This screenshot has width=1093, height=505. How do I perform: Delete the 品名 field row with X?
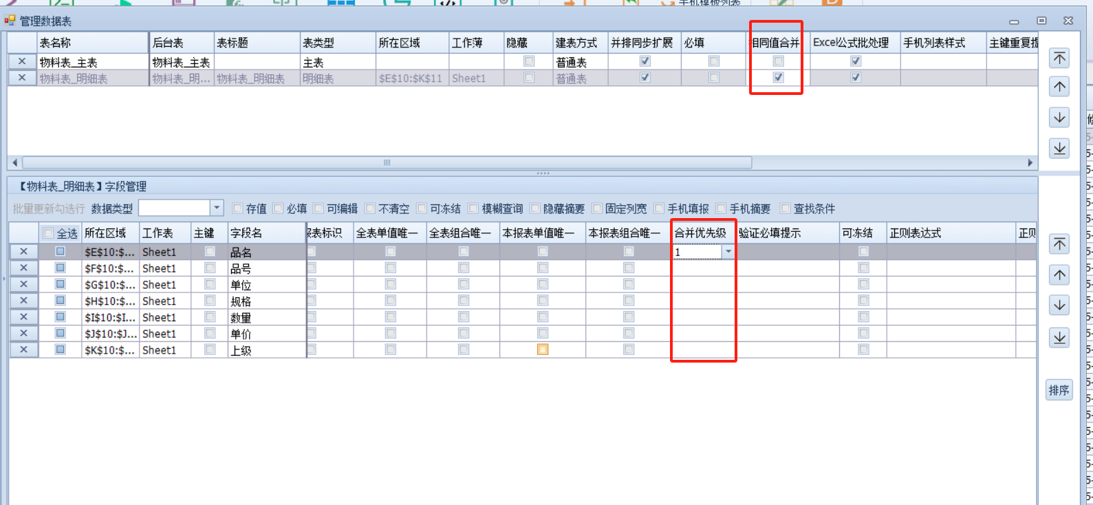pyautogui.click(x=23, y=252)
